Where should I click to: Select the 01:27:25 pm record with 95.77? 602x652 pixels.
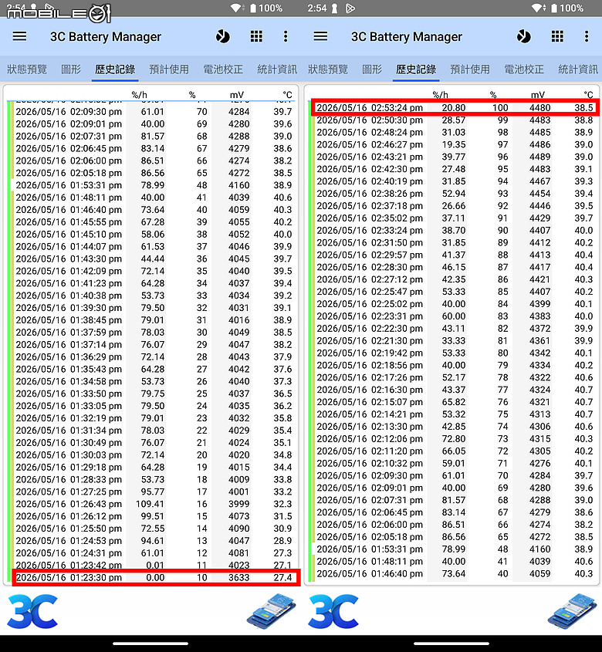tap(154, 492)
